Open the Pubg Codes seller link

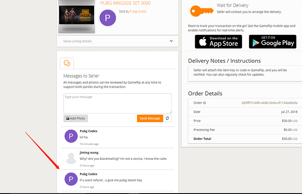(x=138, y=11)
